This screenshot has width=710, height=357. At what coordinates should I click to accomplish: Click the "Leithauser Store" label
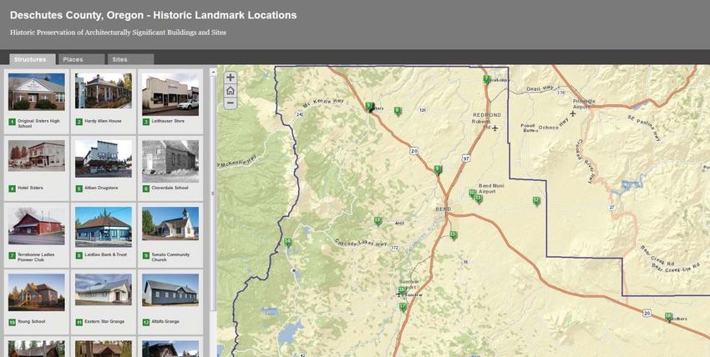coord(168,121)
